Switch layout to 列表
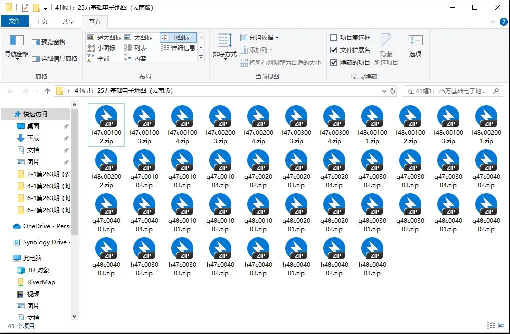The height and width of the screenshot is (334, 510). 135,48
